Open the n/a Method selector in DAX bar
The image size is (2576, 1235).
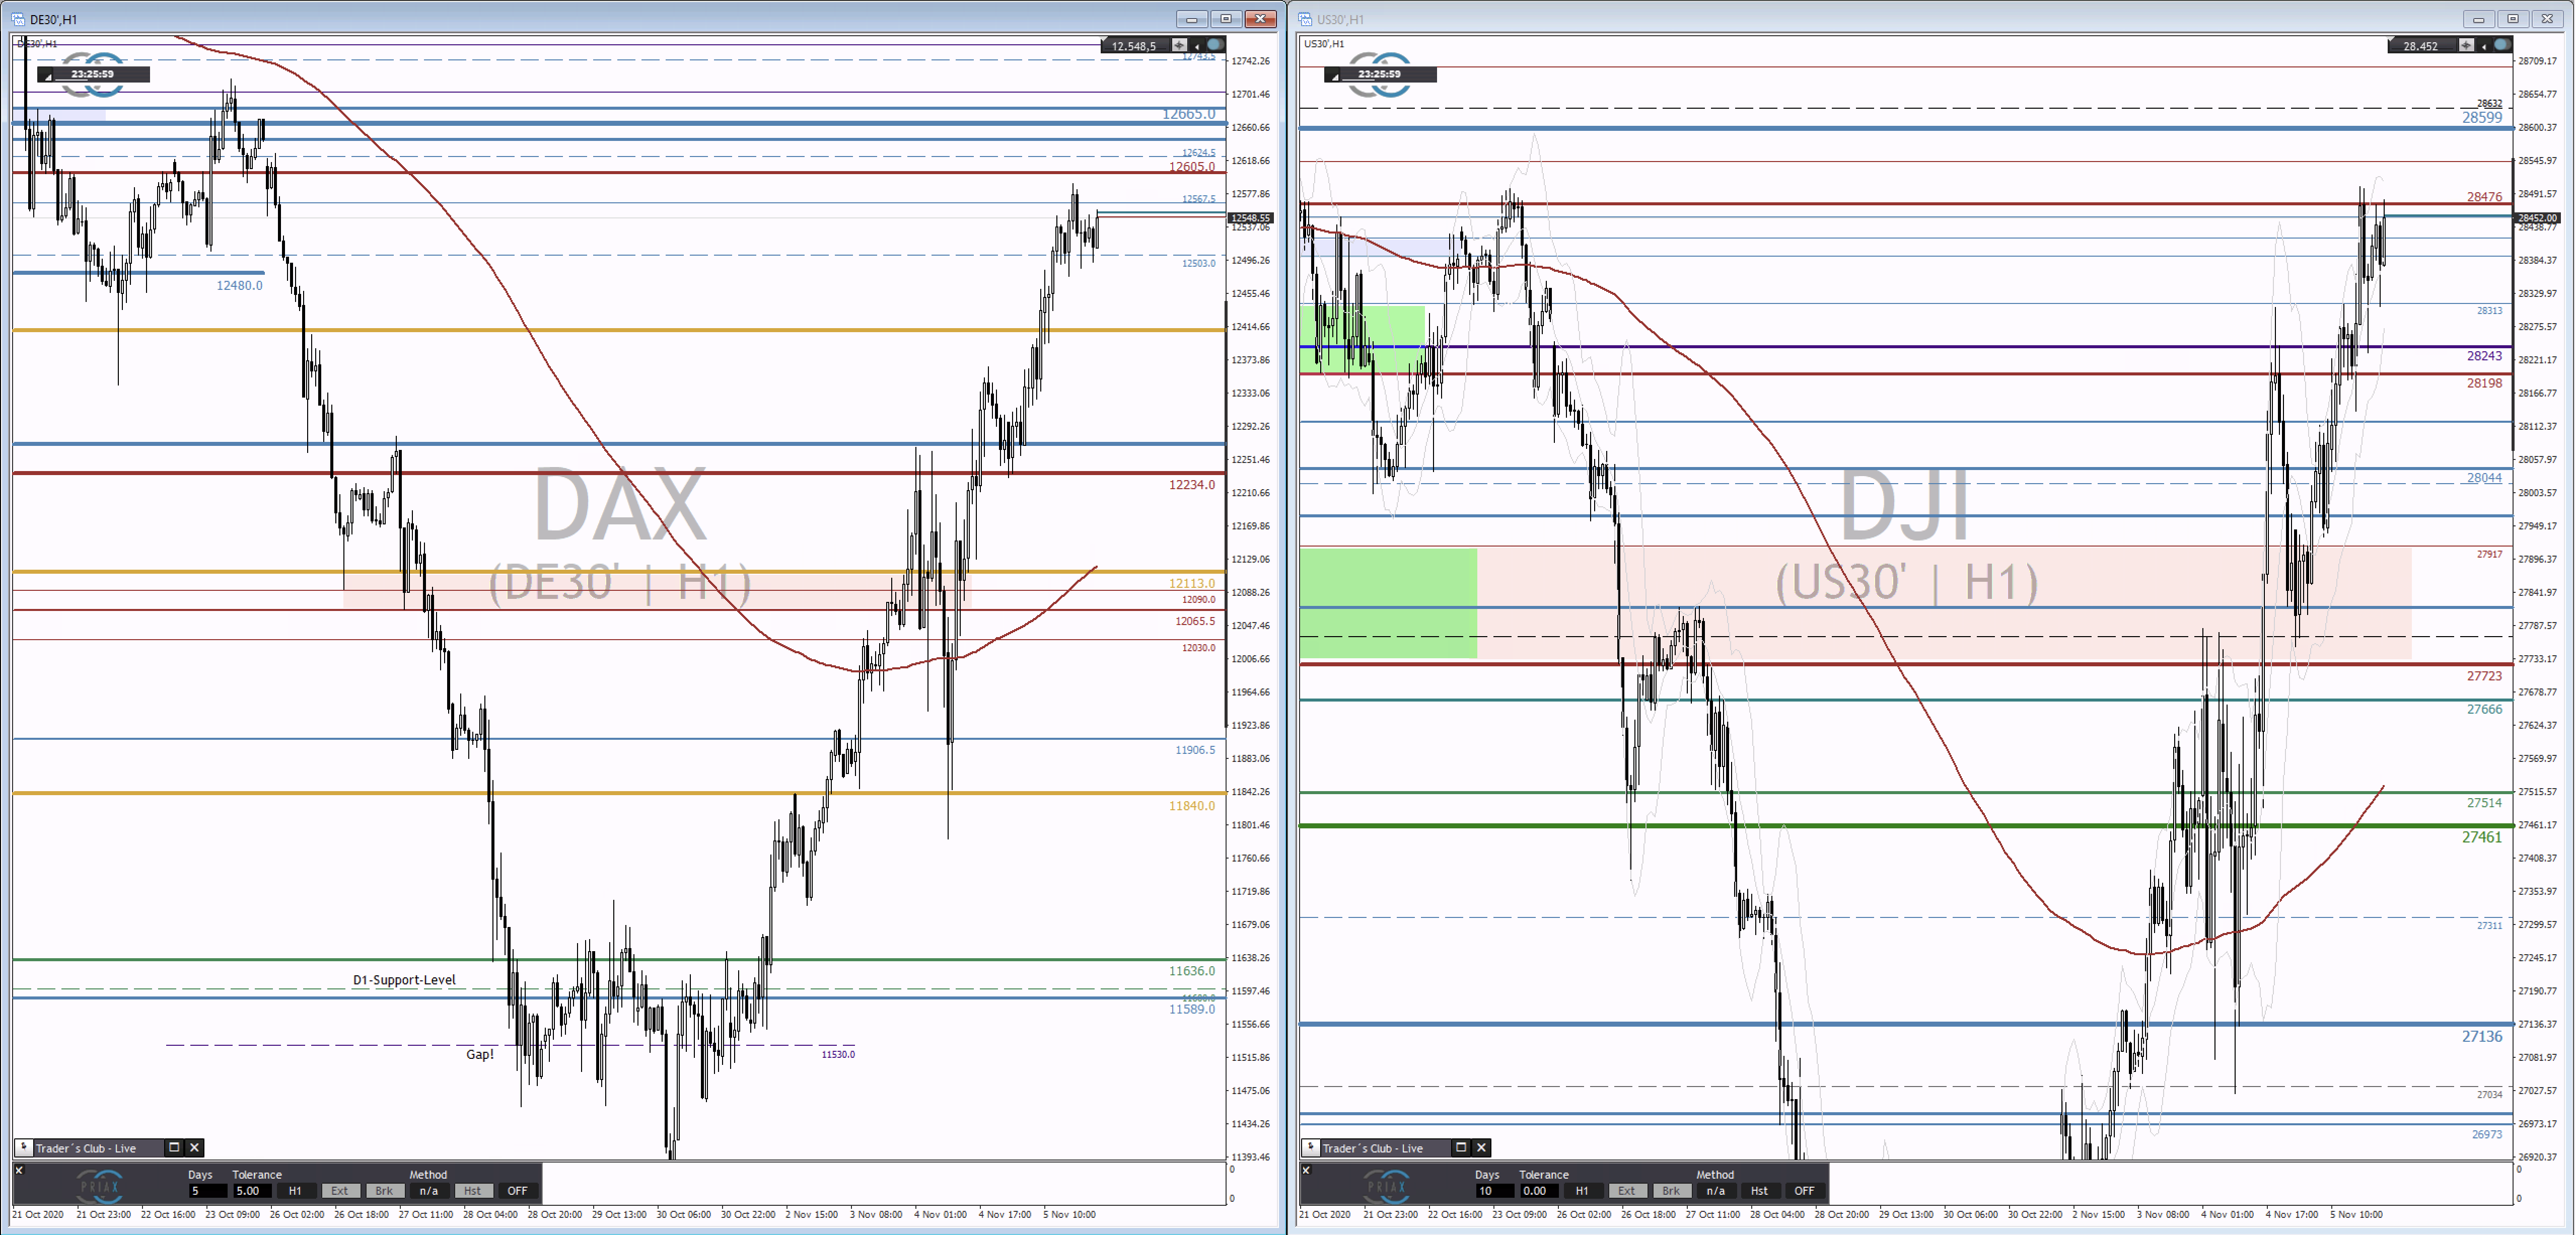pyautogui.click(x=429, y=1191)
